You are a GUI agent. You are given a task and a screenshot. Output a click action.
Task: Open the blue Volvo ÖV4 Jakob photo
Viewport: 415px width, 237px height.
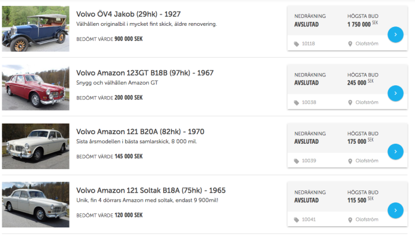35,29
